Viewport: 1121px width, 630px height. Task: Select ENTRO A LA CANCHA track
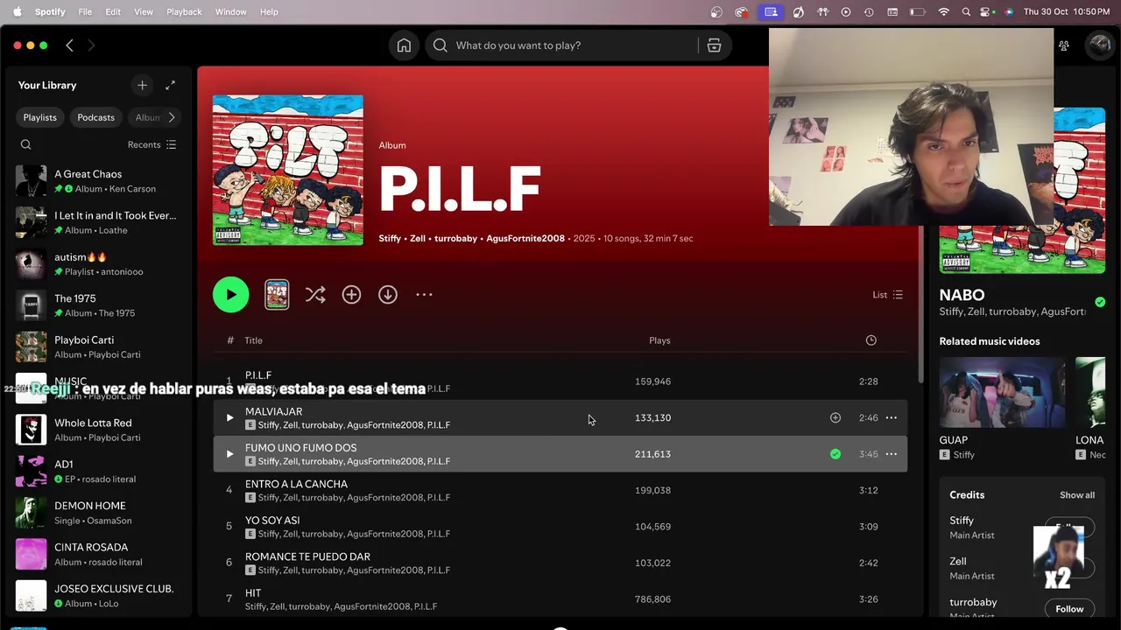560,490
